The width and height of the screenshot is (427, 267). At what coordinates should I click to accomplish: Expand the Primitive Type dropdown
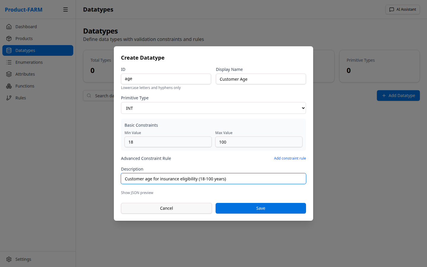point(213,108)
